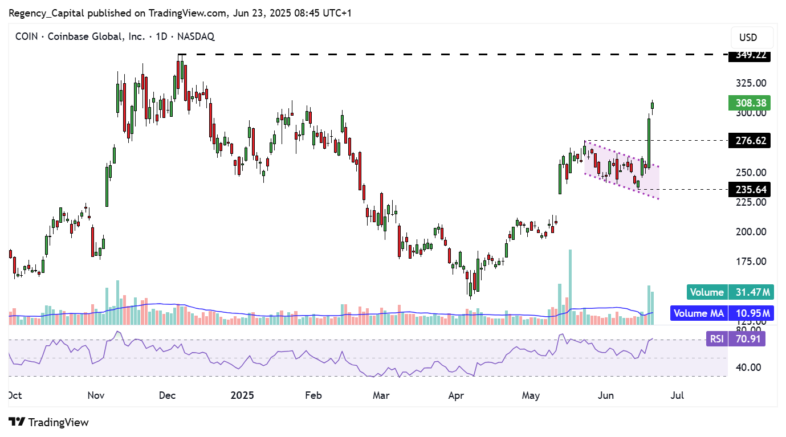Click the 2025 time axis label
This screenshot has width=786, height=437.
[243, 395]
